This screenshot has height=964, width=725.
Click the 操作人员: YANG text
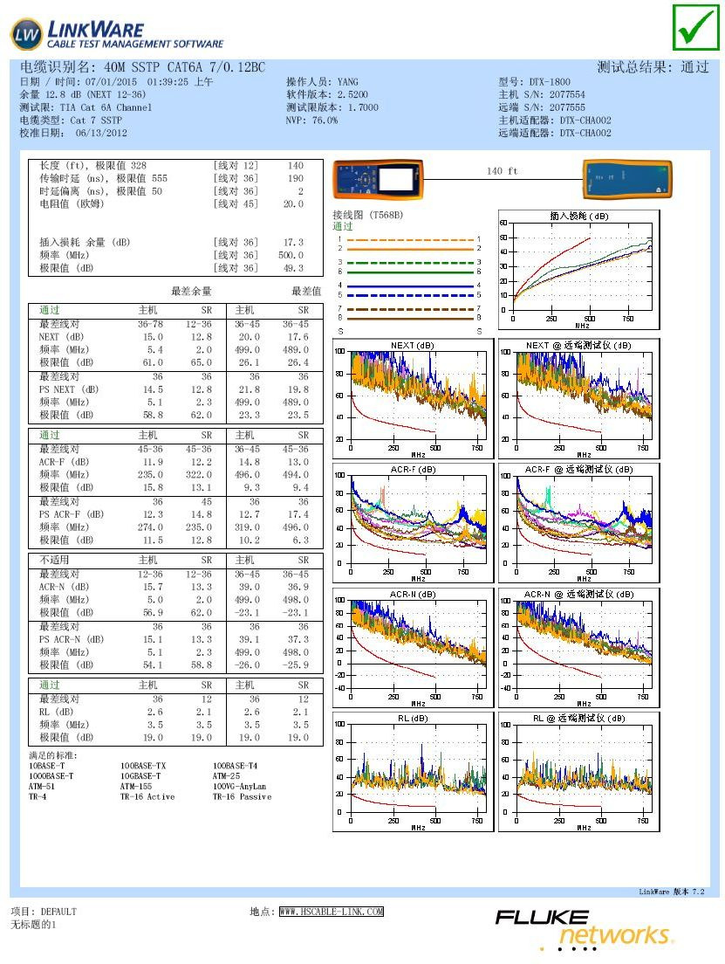(x=322, y=82)
